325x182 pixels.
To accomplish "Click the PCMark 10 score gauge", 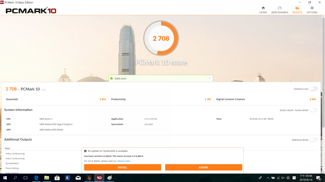I will [161, 38].
